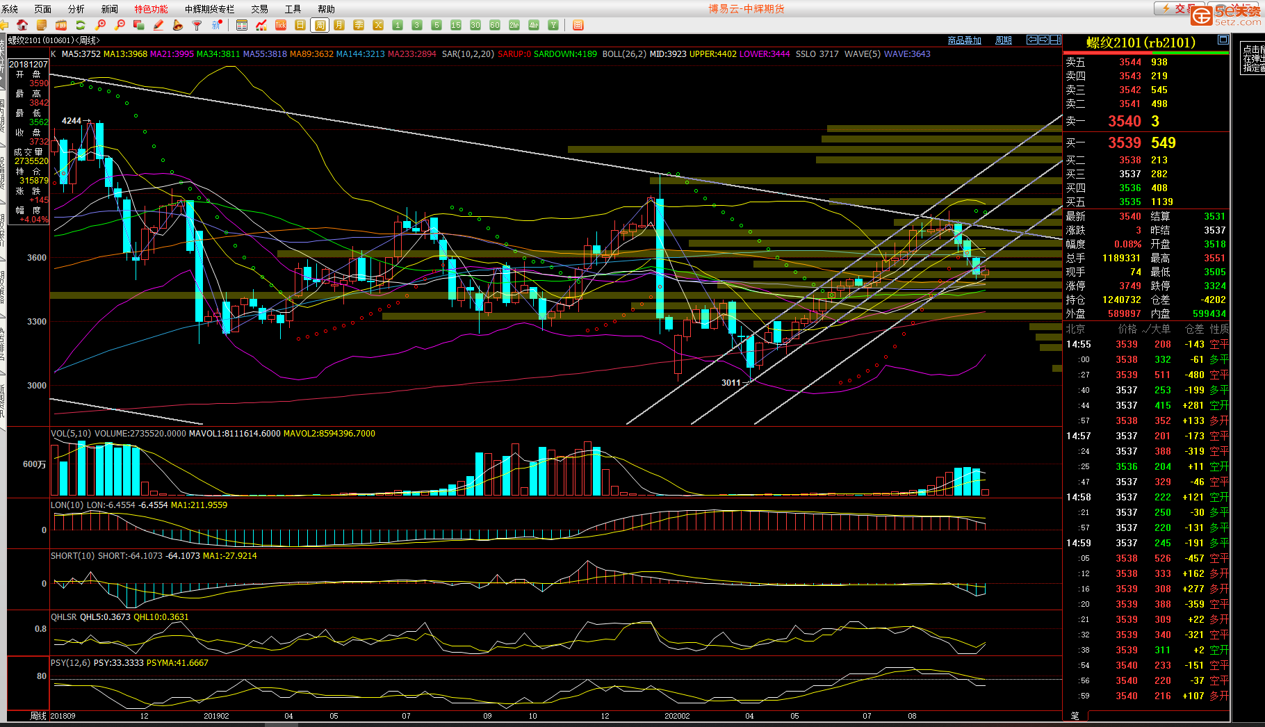Open the 分析 menu
The image size is (1265, 727).
click(x=76, y=9)
